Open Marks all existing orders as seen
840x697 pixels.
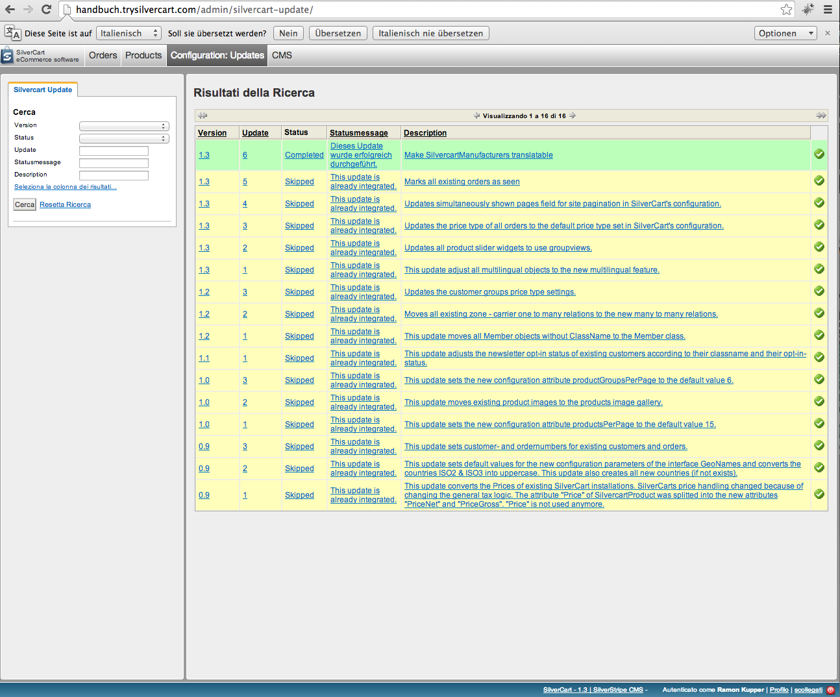462,182
